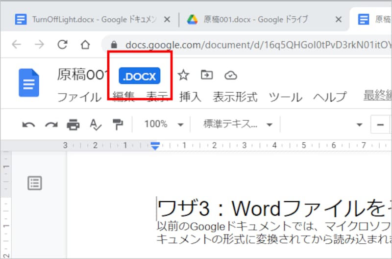The width and height of the screenshot is (392, 259).
Task: Click the line starting キュメントの形式に変換
Action: click(274, 239)
